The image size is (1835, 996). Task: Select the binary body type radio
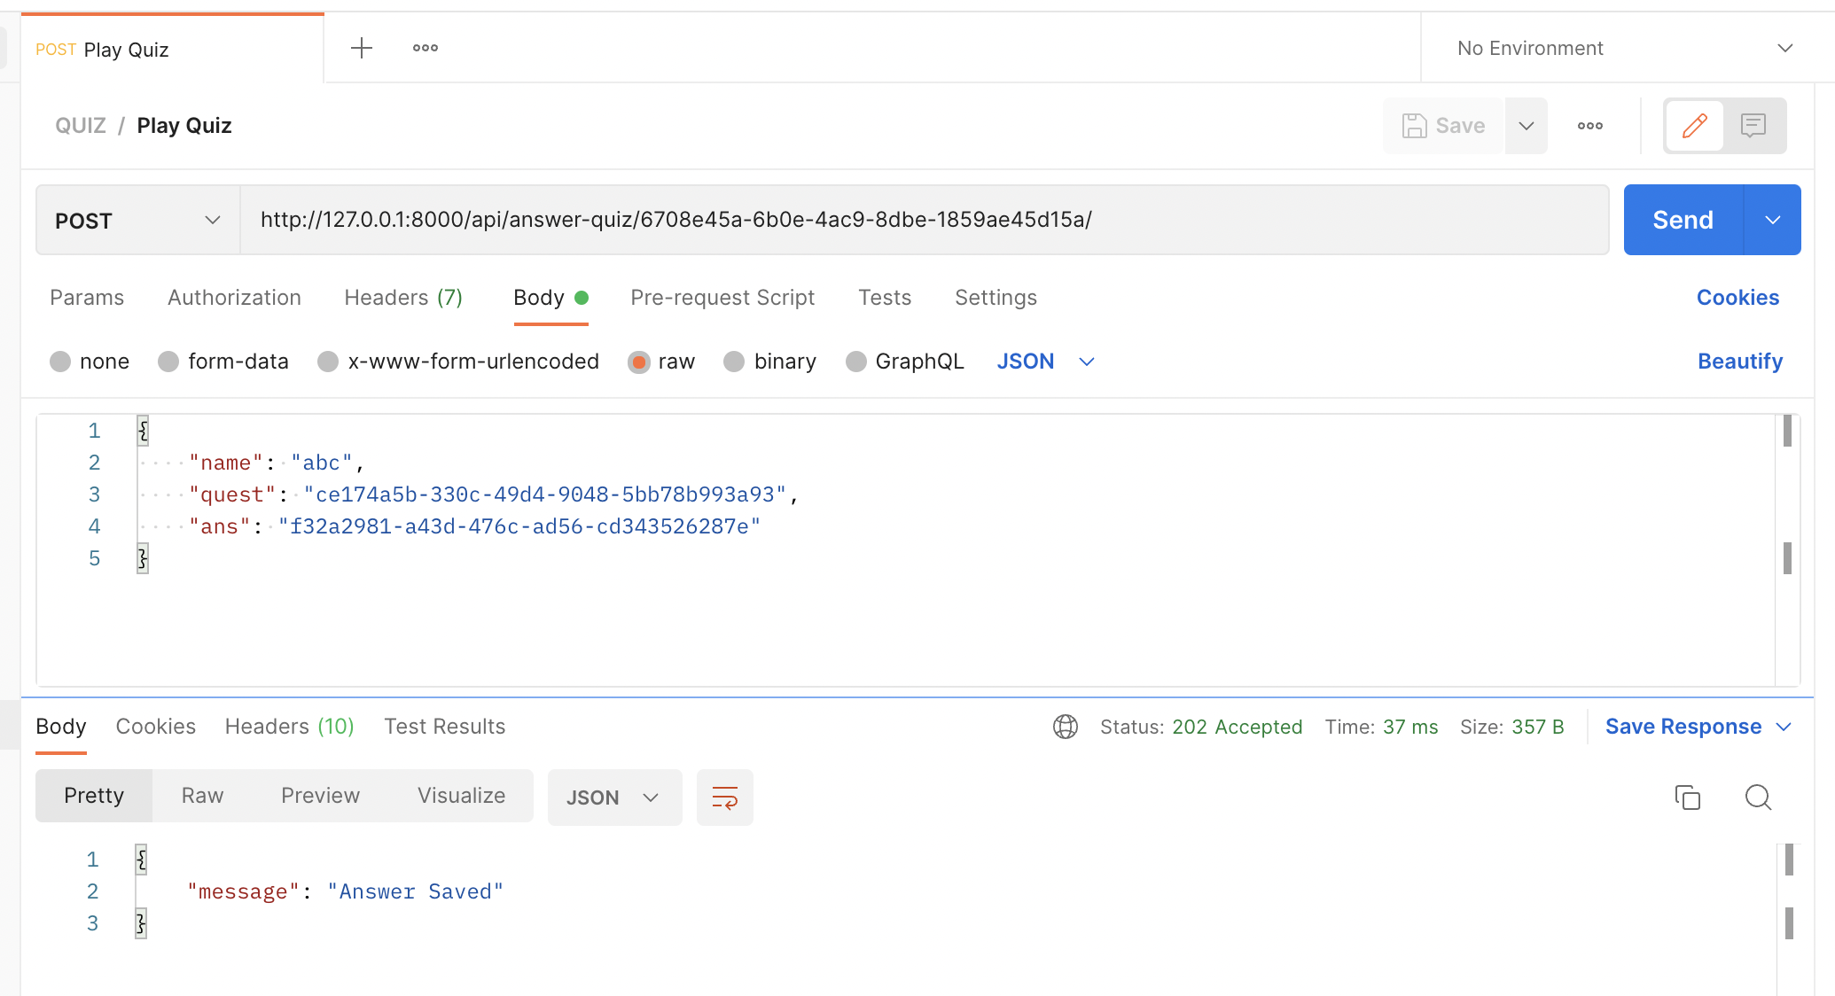coord(734,362)
